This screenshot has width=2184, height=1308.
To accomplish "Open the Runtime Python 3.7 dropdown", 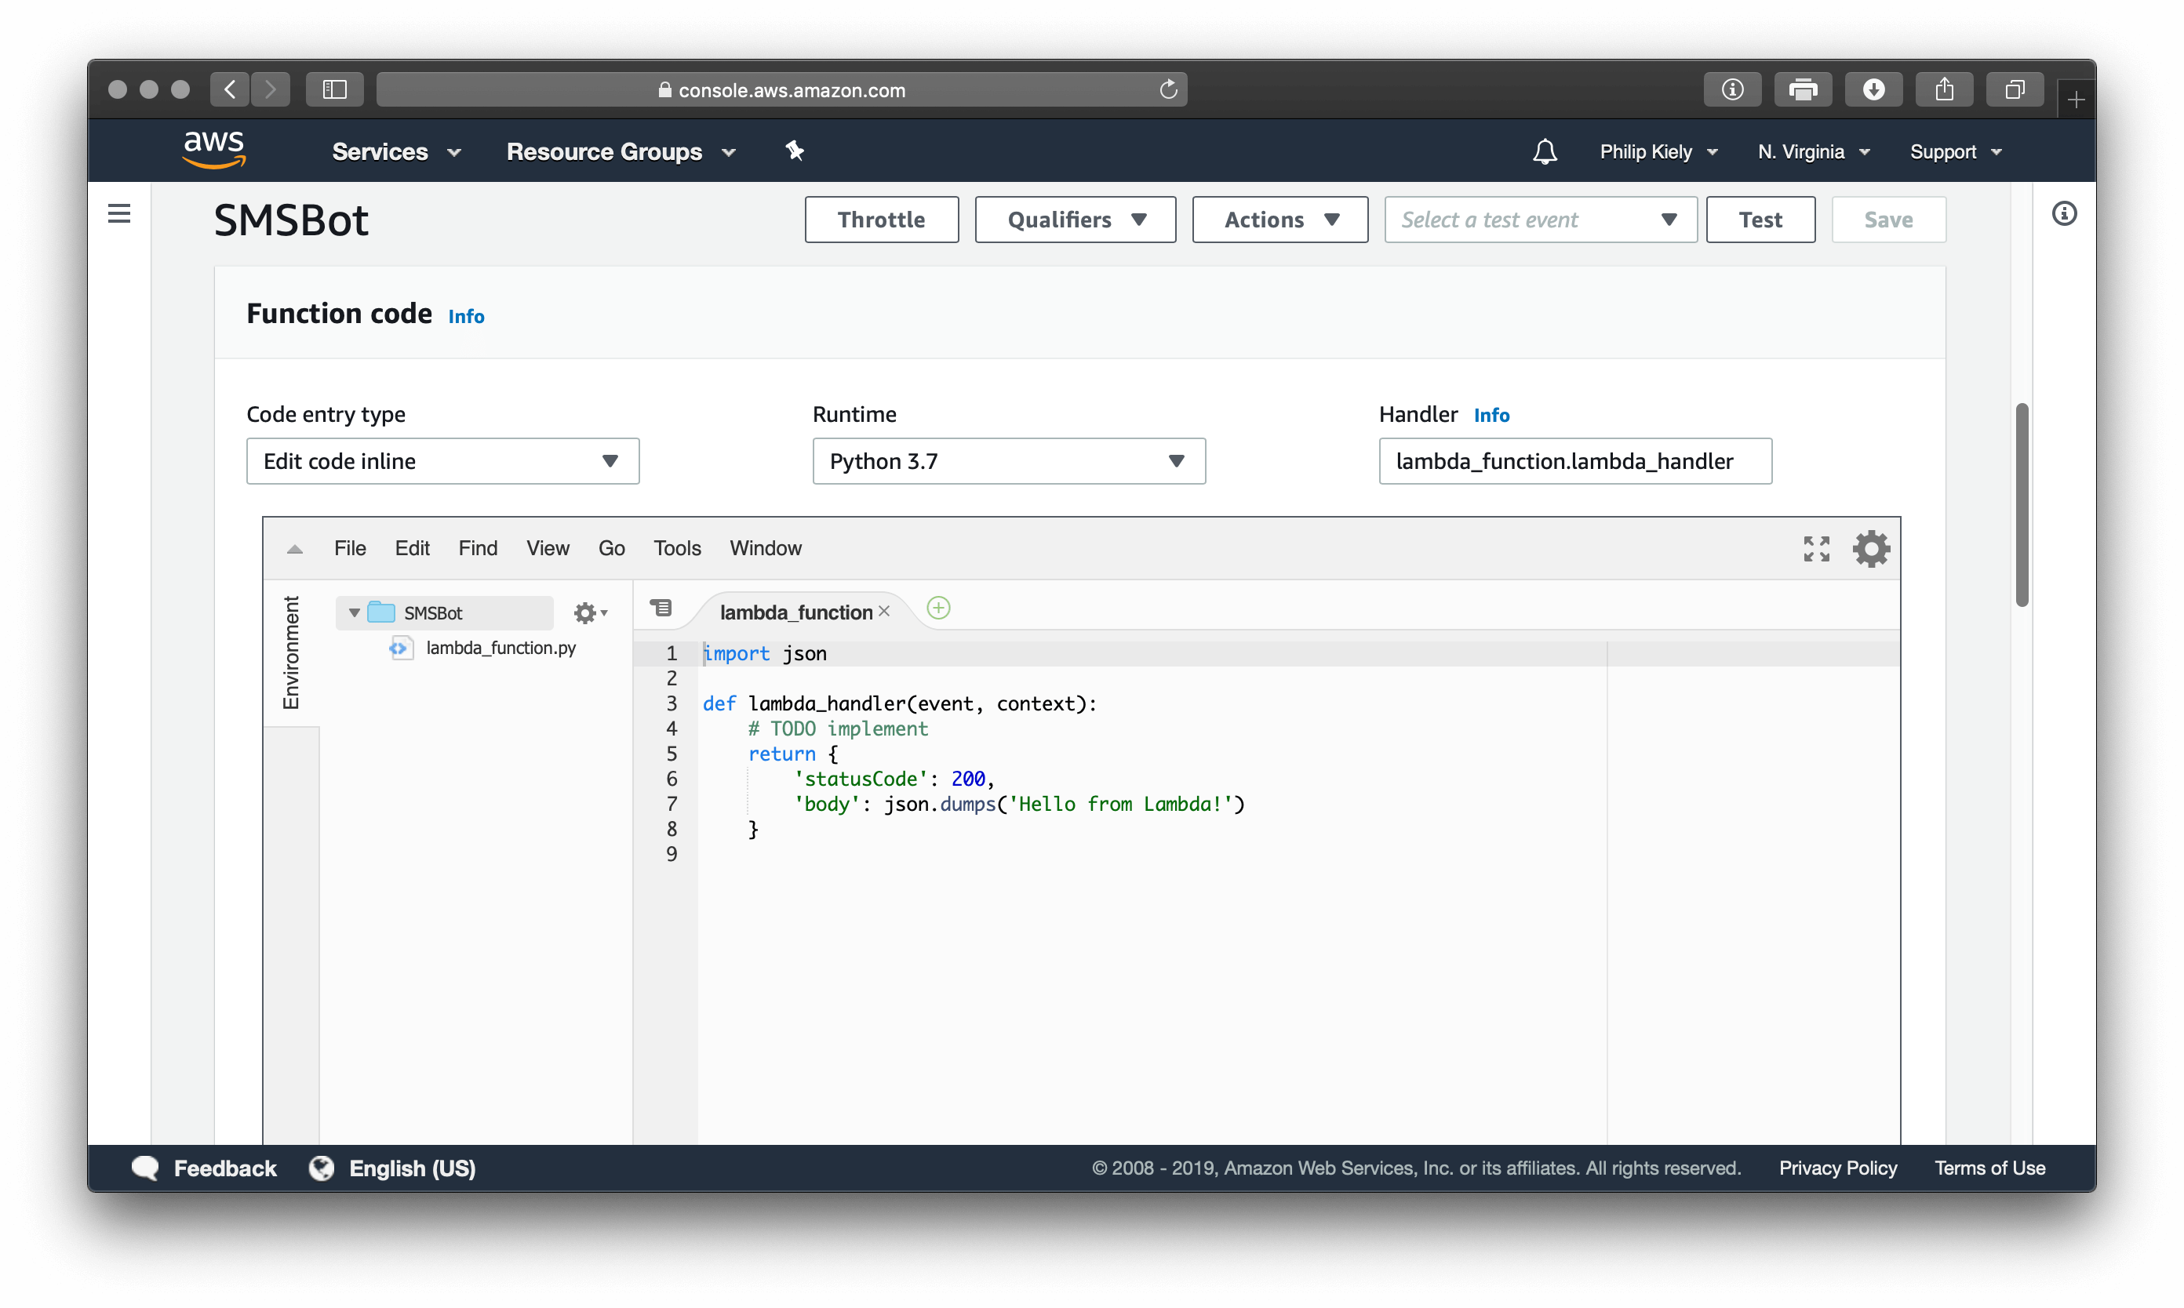I will [x=1009, y=461].
